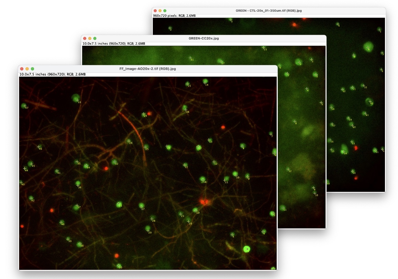This screenshot has height=279, width=398.
Task: Click point marker 42 in FF_Image window
Action: pyautogui.click(x=31, y=199)
